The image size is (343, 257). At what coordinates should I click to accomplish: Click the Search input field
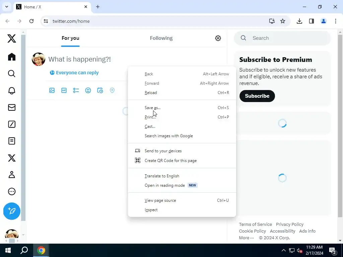(282, 38)
